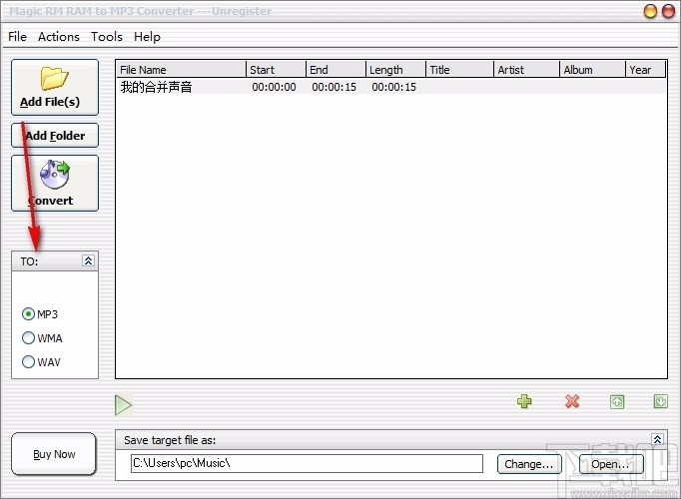
Task: Open the Actions menu
Action: point(59,37)
